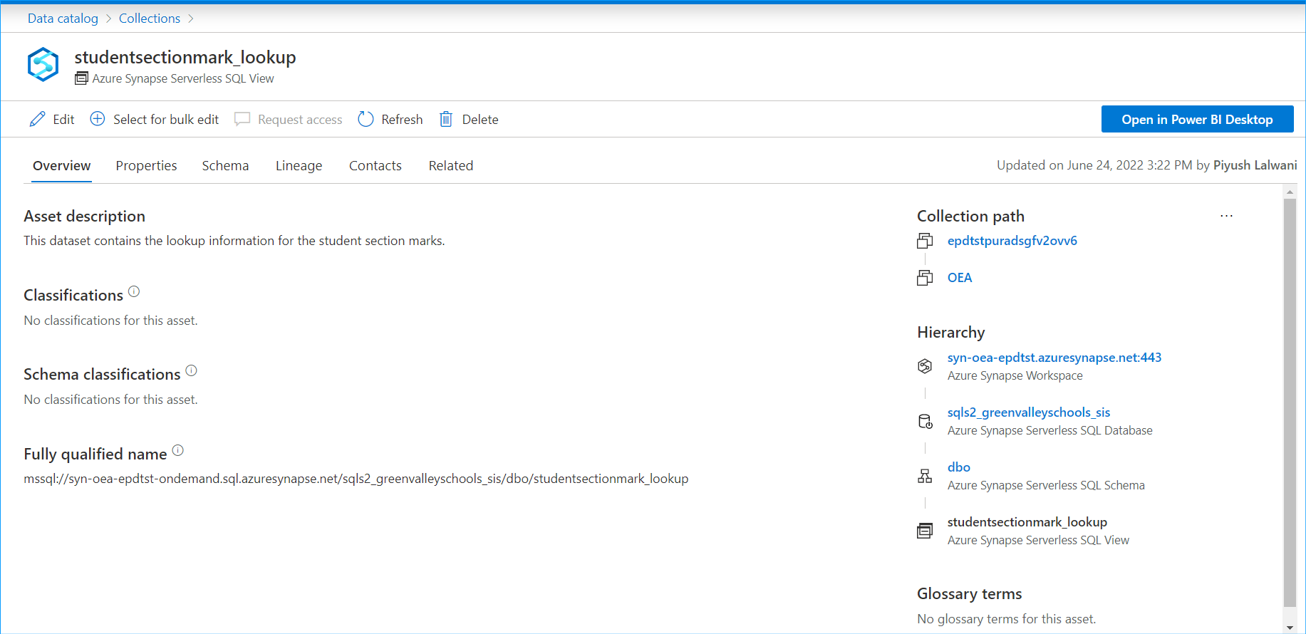Click the Synapse Workspace hierarchy icon
The width and height of the screenshot is (1306, 634).
click(925, 366)
